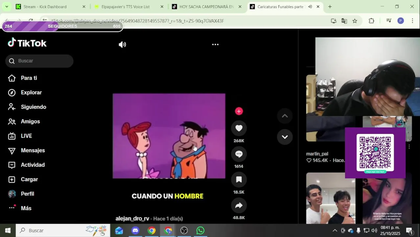Open the three-dots video options menu
420x237 pixels.
215,44
